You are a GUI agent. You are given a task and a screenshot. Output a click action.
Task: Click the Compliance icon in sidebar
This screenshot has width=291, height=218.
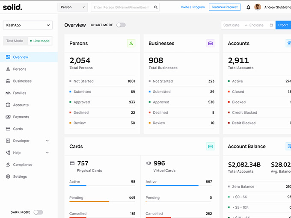point(9,165)
